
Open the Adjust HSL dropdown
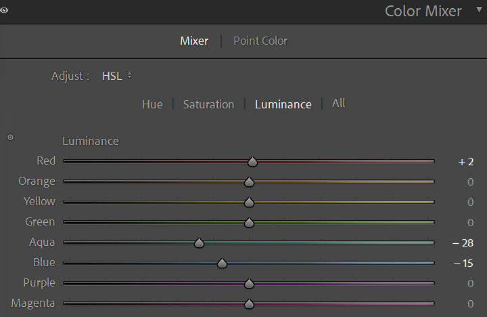[117, 76]
